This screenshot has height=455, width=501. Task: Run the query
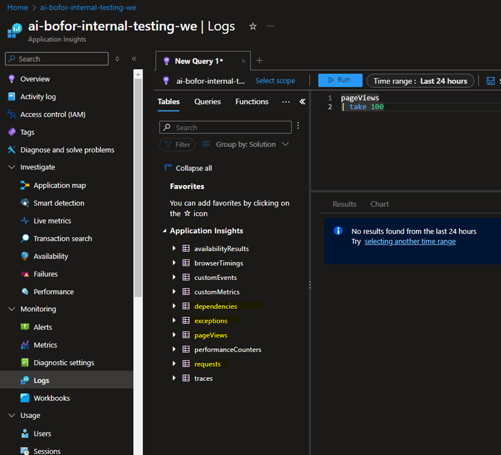pyautogui.click(x=340, y=80)
